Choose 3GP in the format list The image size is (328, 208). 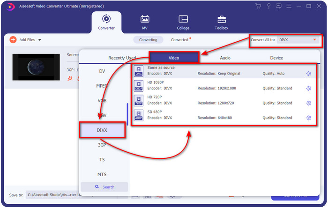tap(102, 145)
